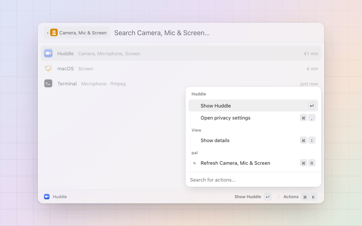The image size is (362, 226).
Task: Click the return key icon in footer
Action: pyautogui.click(x=268, y=197)
